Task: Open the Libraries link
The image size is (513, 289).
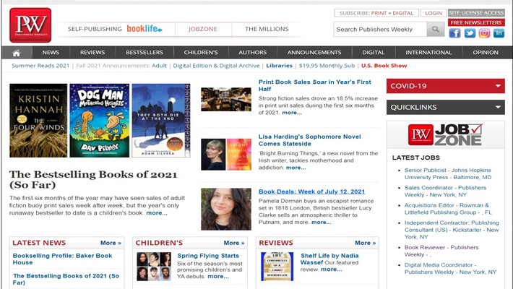Action: point(279,66)
